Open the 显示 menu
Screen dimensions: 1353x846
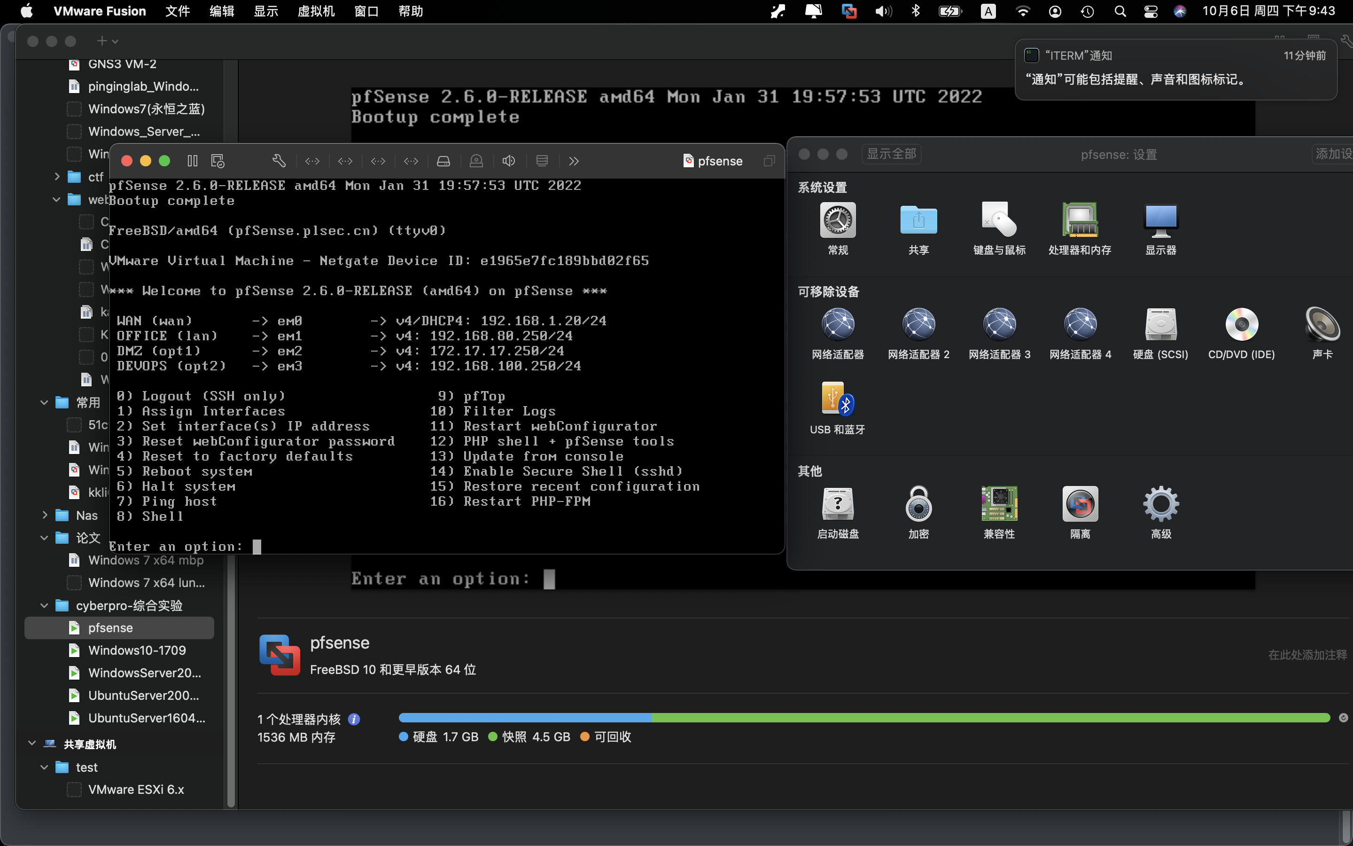265,11
